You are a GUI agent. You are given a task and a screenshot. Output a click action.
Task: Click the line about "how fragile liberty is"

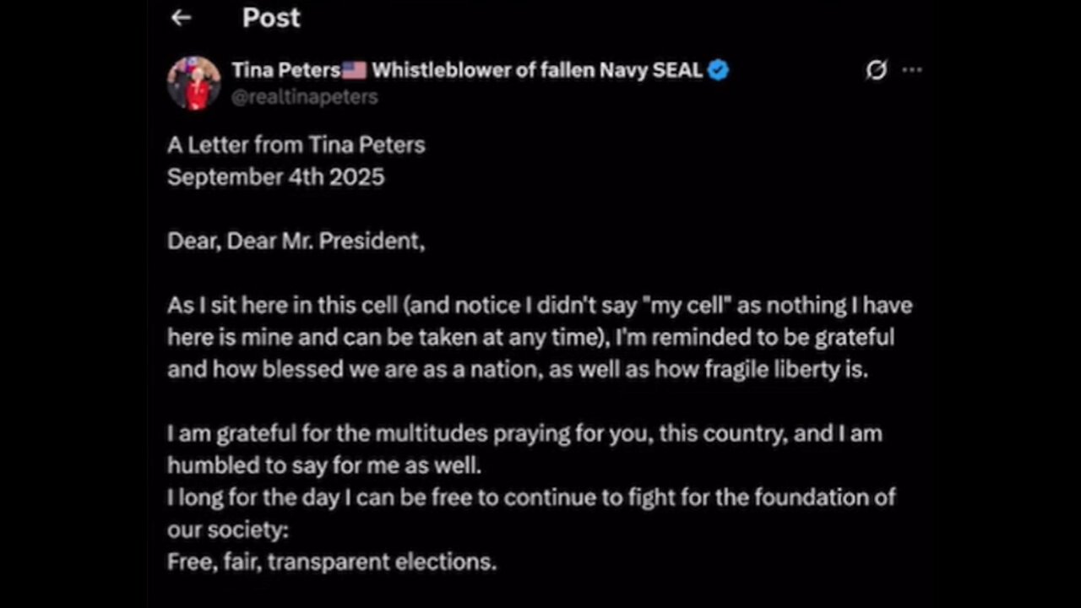(517, 369)
